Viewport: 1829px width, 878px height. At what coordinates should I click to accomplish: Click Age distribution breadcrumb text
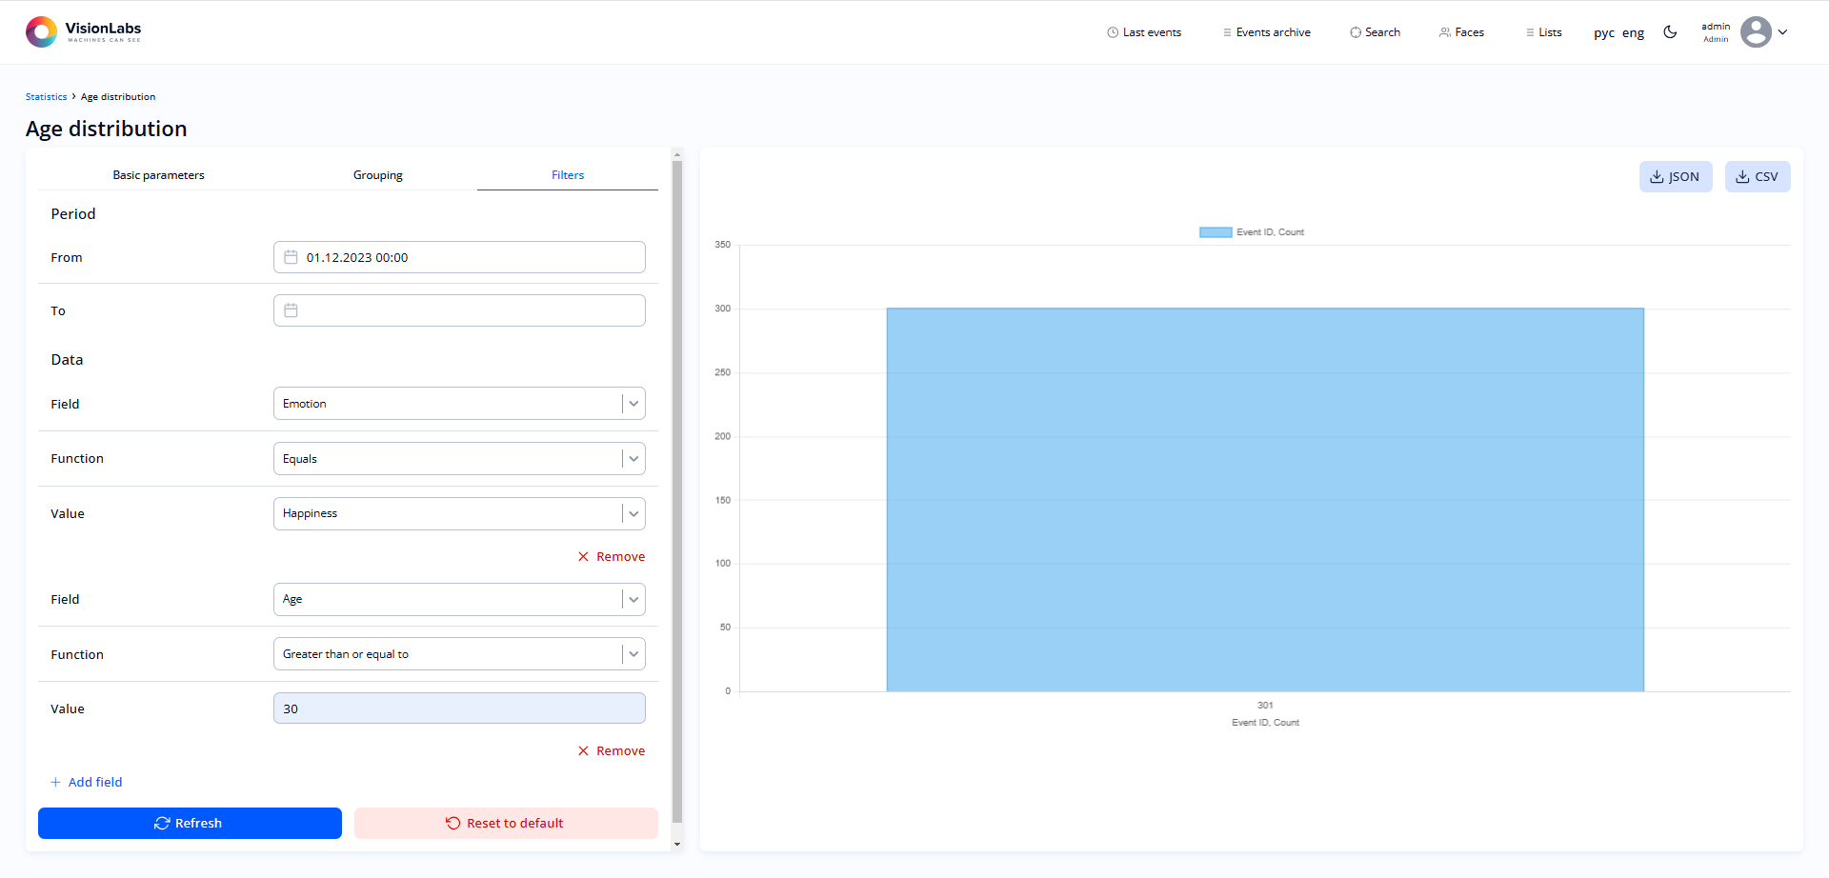[118, 97]
